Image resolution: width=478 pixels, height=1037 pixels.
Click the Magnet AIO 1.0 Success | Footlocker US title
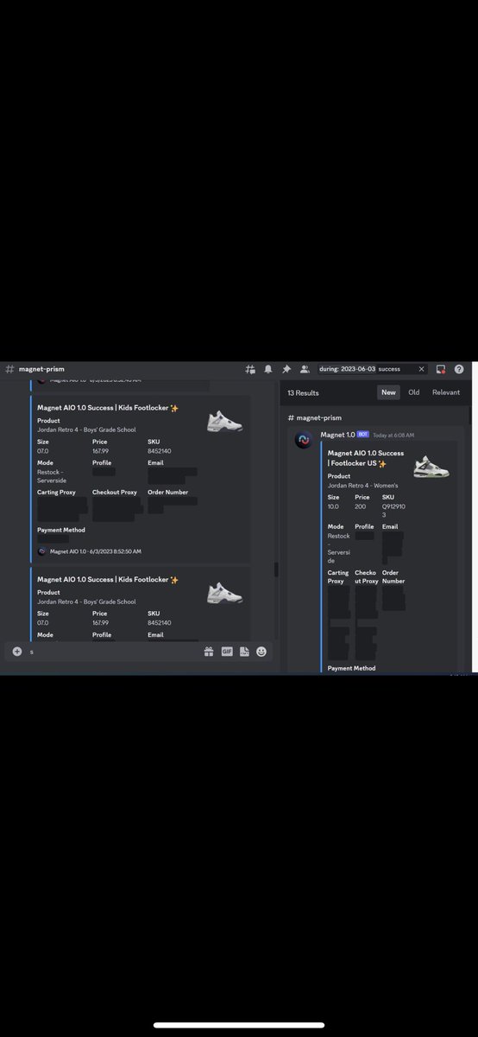pyautogui.click(x=366, y=458)
